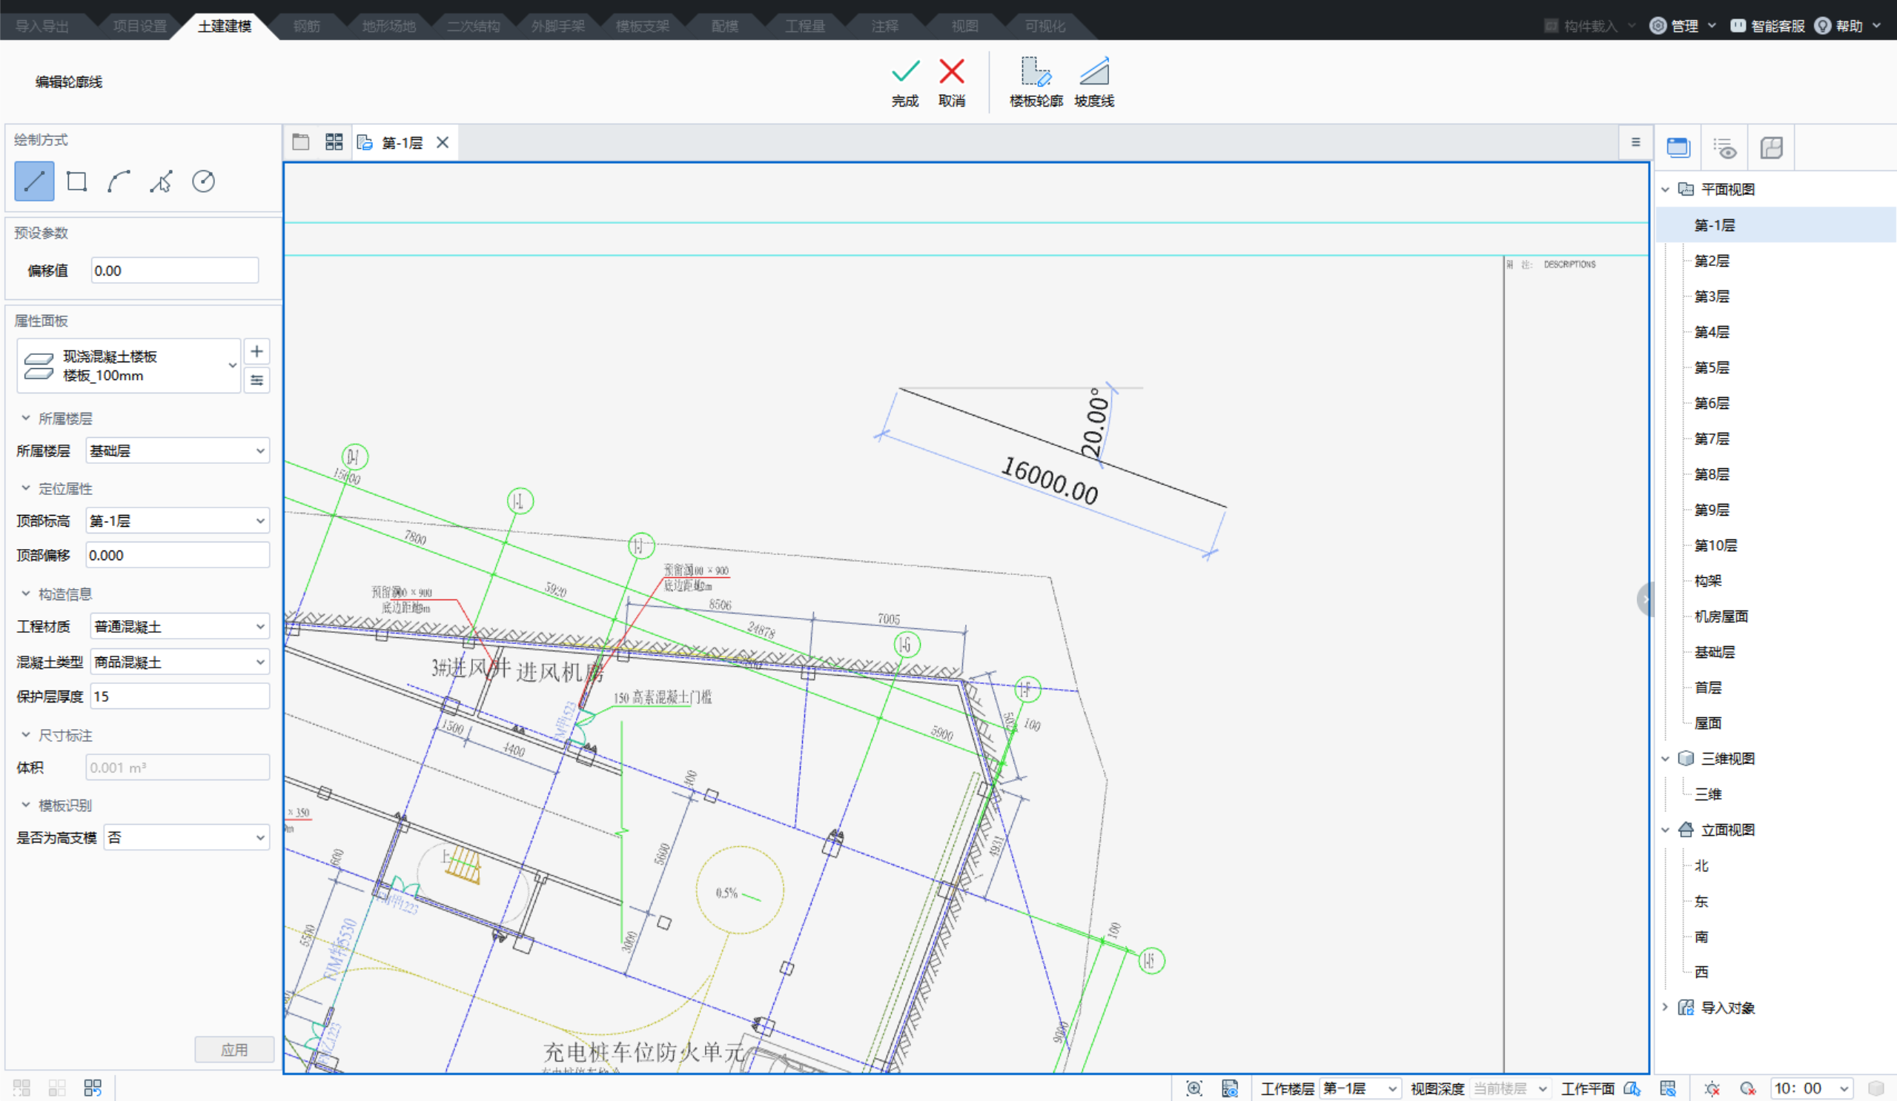Switch to the 导入导出 ribbon tab
This screenshot has height=1101, width=1897.
(x=42, y=27)
